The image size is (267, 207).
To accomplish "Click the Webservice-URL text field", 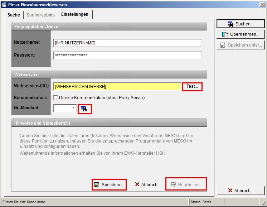I will [117, 86].
